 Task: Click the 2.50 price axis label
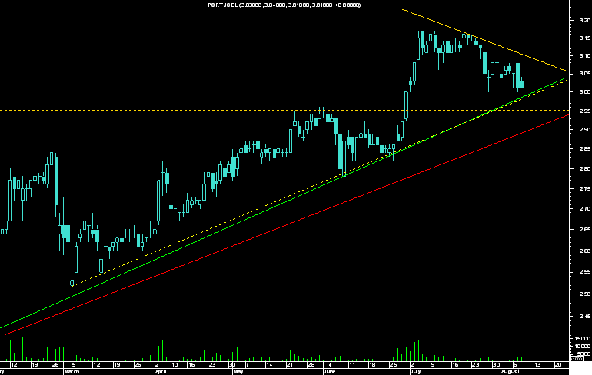coord(585,294)
